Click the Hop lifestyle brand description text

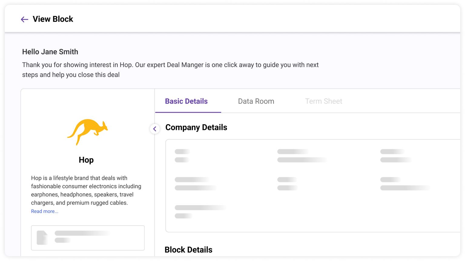tap(86, 190)
